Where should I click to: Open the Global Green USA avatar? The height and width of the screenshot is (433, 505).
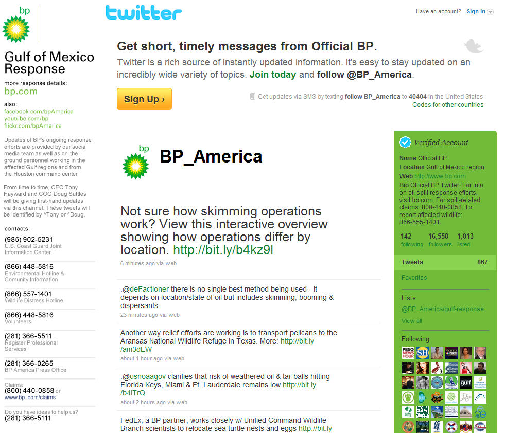408,412
